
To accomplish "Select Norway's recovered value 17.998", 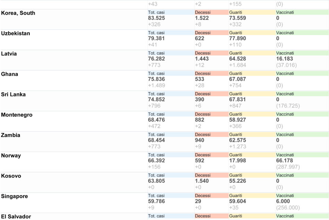I will coord(237,161).
